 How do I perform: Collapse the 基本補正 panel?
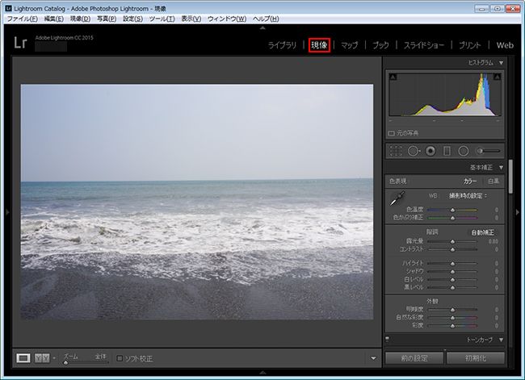coord(501,167)
